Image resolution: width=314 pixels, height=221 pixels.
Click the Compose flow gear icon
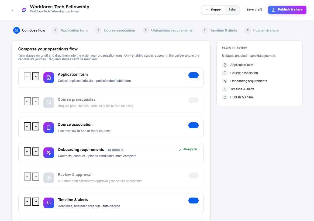(x=16, y=30)
